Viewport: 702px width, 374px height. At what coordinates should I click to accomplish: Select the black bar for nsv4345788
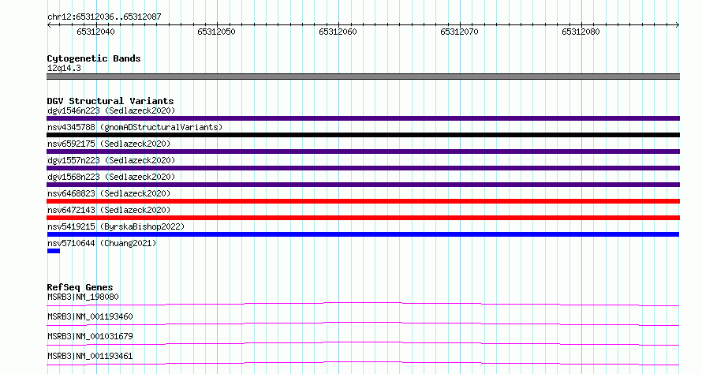(x=363, y=135)
